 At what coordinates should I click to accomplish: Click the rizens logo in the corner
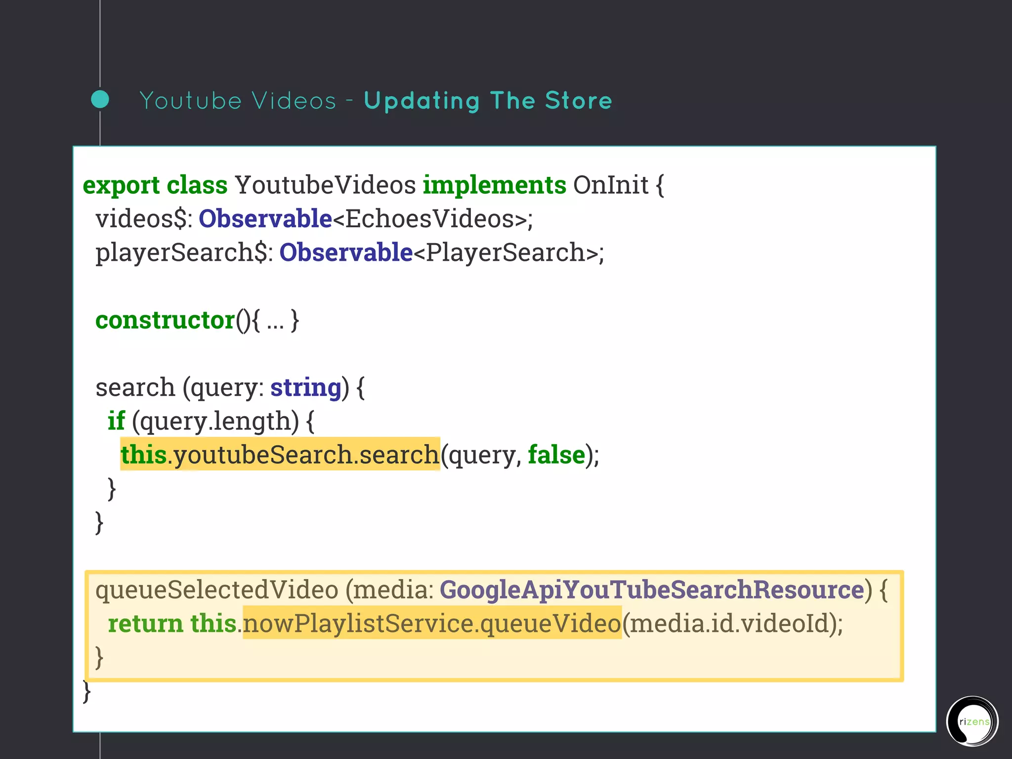972,721
